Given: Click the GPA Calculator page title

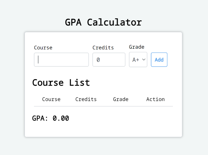Looking at the screenshot, I should tap(103, 22).
